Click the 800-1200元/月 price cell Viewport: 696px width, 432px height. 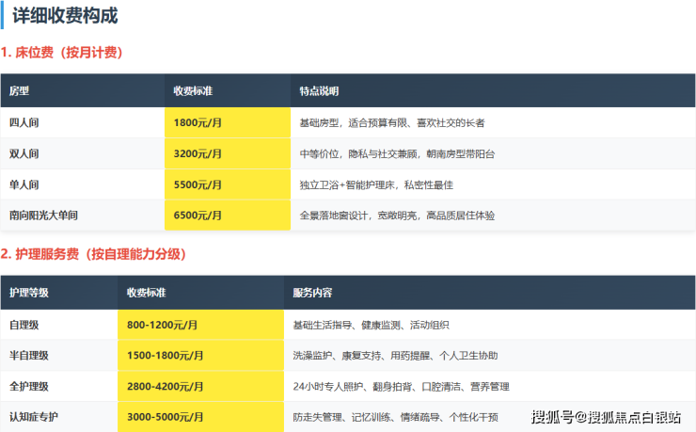[163, 325]
